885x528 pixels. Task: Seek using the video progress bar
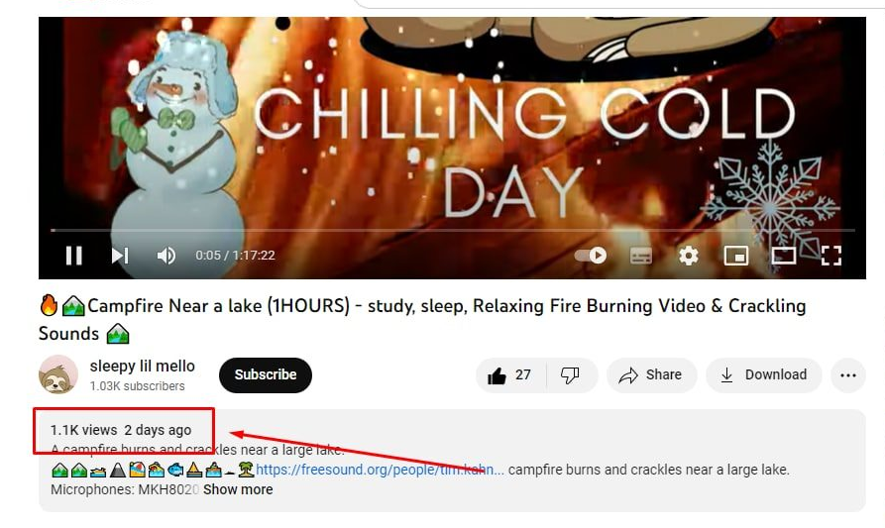click(452, 230)
